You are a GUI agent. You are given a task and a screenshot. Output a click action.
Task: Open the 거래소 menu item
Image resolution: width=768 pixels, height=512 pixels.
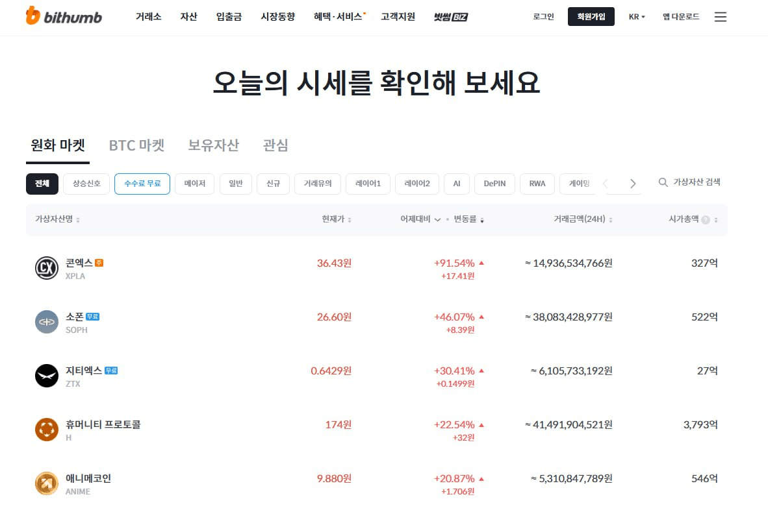pos(148,17)
